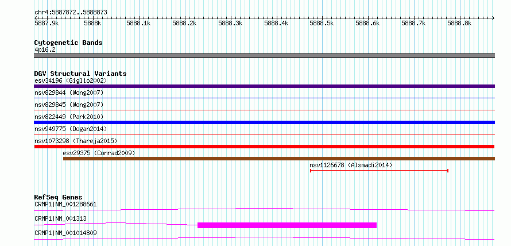Image resolution: width=511 pixels, height=246 pixels.
Task: Select the CRMP1|NM_001288661 magenta intron line
Action: [x=264, y=209]
